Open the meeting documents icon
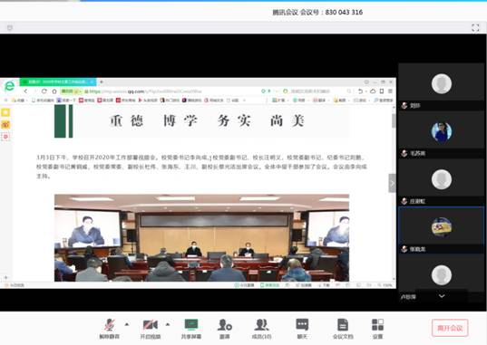This screenshot has width=487, height=345. pyautogui.click(x=343, y=328)
